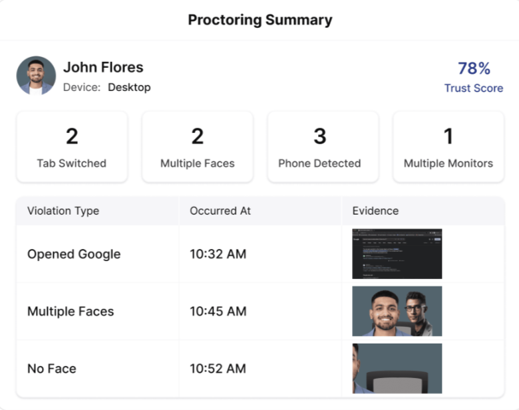Select the Multiple Monitors count card
Image resolution: width=519 pixels, height=410 pixels.
(448, 147)
